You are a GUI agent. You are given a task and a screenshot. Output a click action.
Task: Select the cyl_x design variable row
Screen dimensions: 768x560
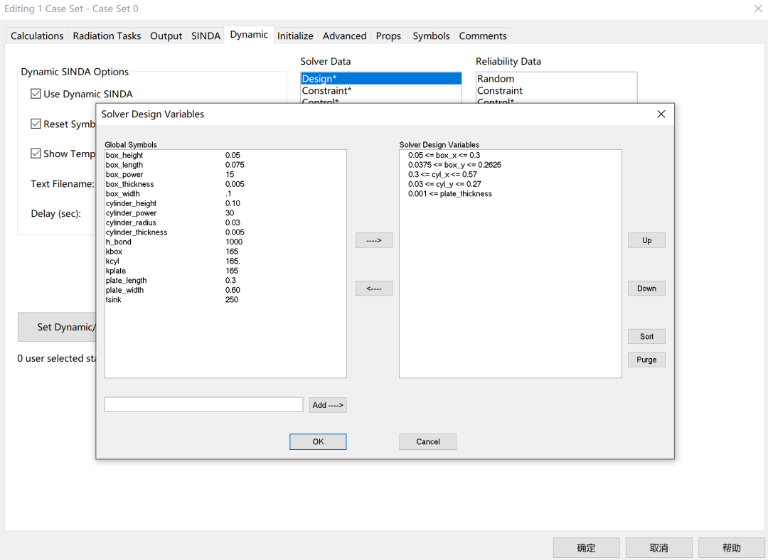(x=511, y=174)
